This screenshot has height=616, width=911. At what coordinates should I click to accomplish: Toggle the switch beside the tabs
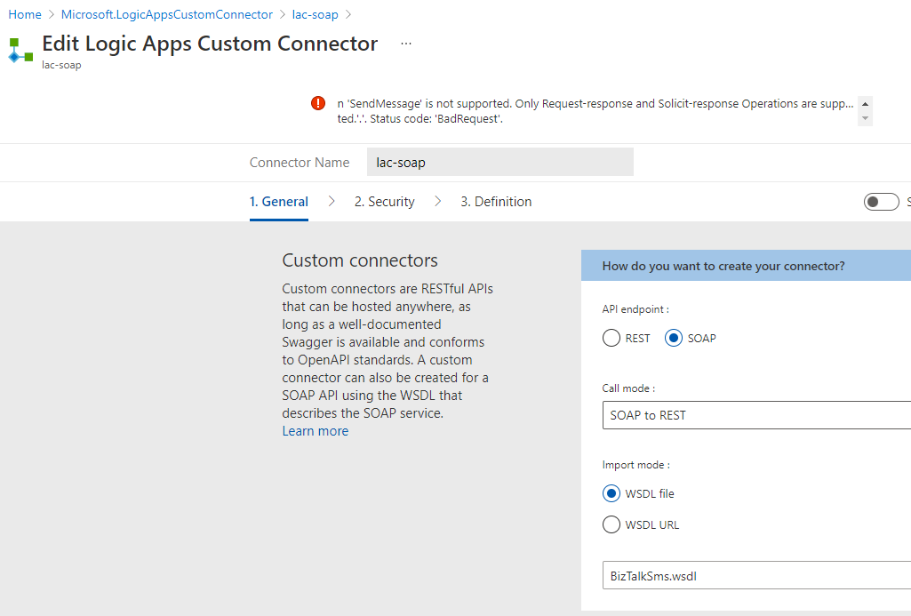[882, 202]
